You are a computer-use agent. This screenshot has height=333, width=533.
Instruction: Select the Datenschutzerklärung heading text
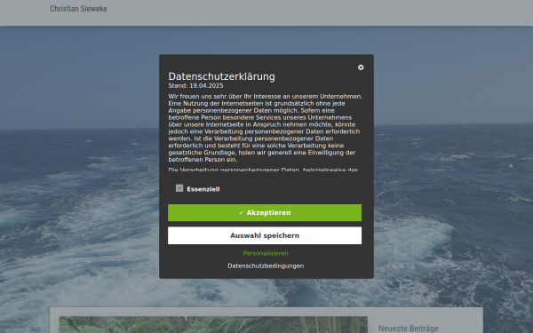coord(221,76)
